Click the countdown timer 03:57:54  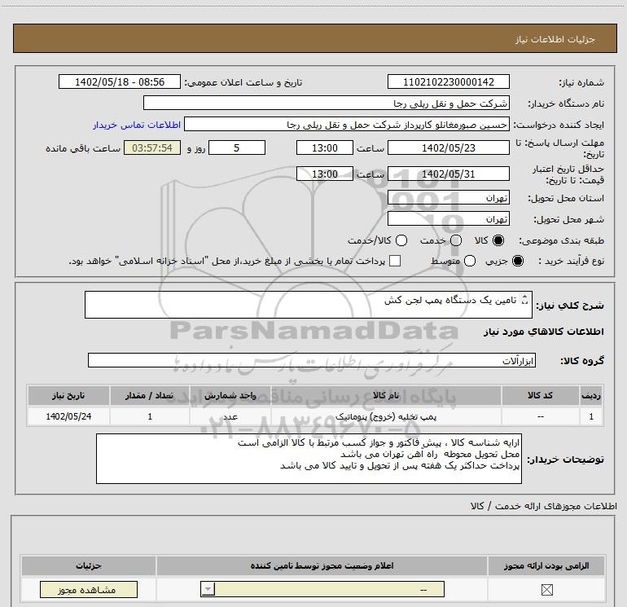point(152,147)
